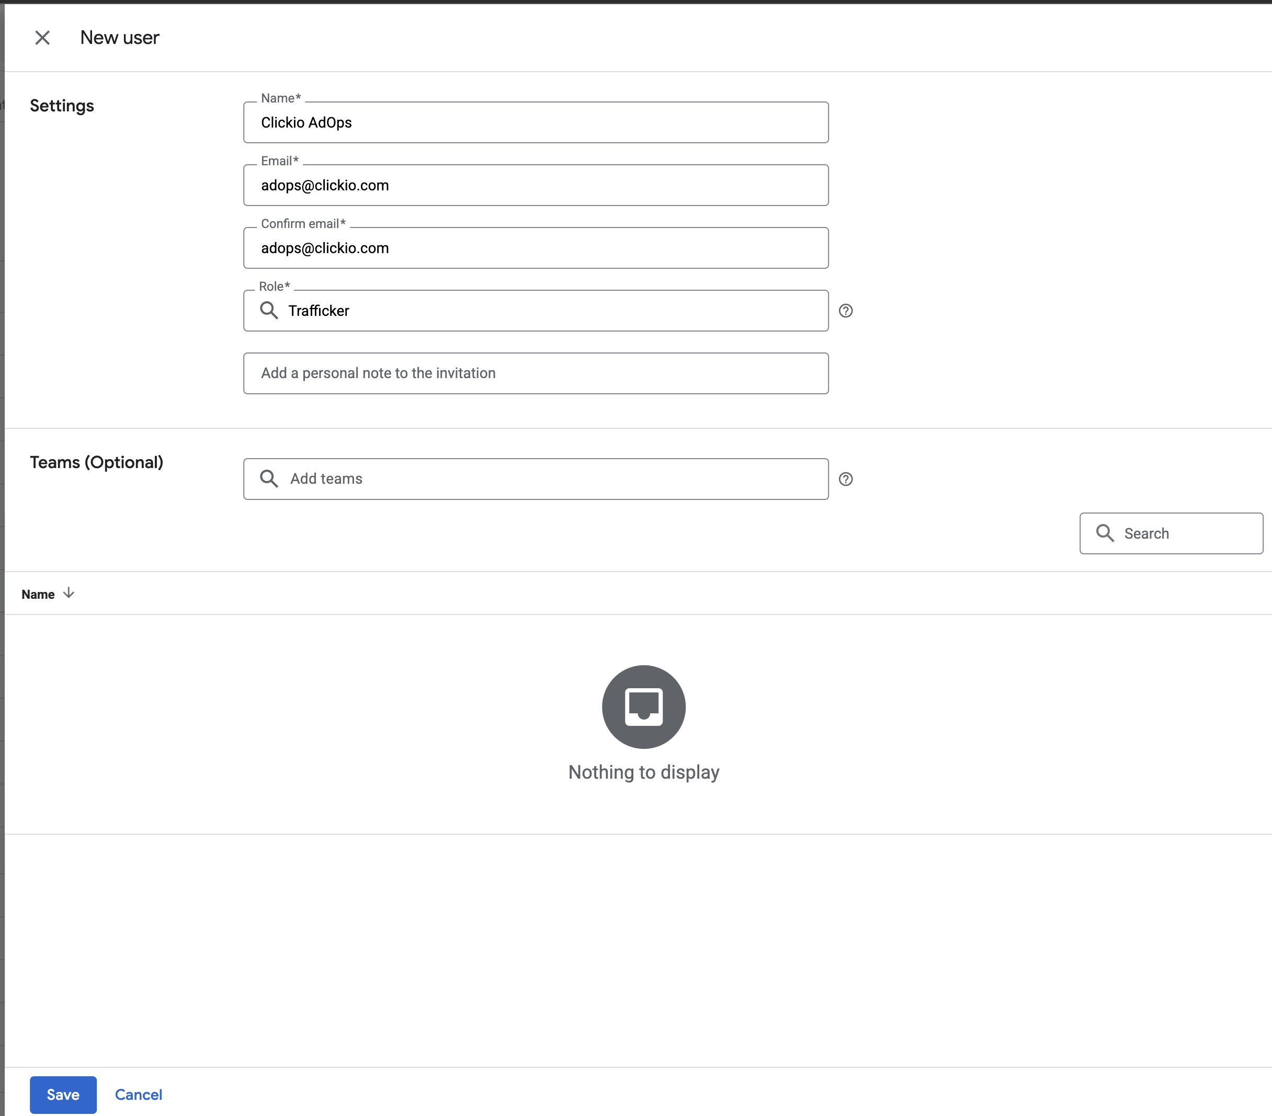
Task: Click the personal note invitation field
Action: [x=535, y=373]
